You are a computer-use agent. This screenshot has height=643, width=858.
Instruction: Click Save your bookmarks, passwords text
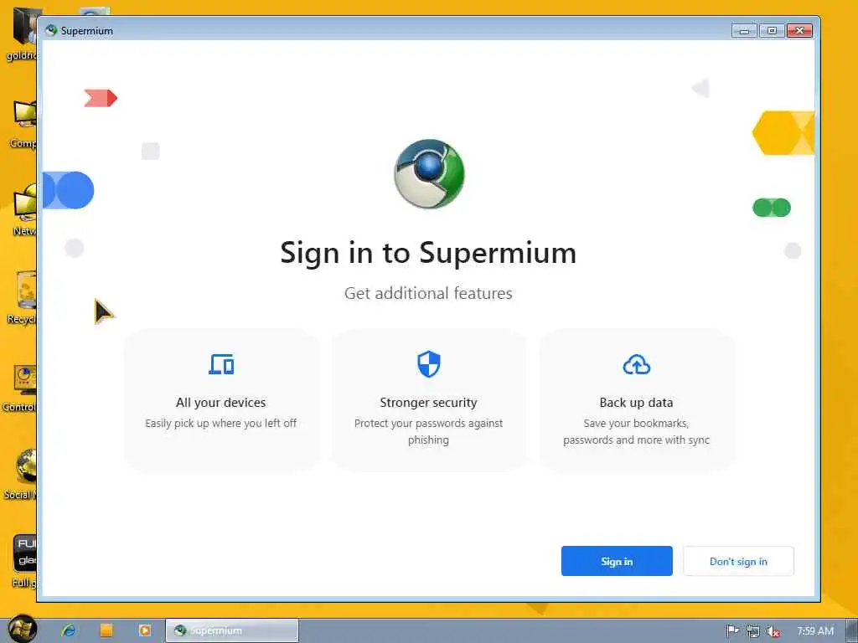[637, 431]
